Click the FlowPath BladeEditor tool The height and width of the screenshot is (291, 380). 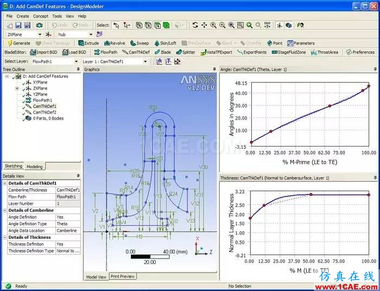[x=106, y=52]
